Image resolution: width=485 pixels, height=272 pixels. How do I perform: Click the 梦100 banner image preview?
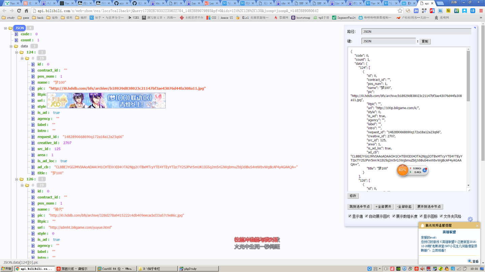point(106,100)
